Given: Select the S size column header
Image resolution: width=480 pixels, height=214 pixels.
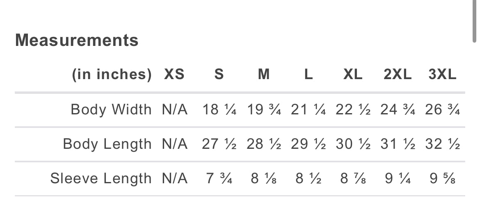Looking at the screenshot, I should tap(219, 74).
